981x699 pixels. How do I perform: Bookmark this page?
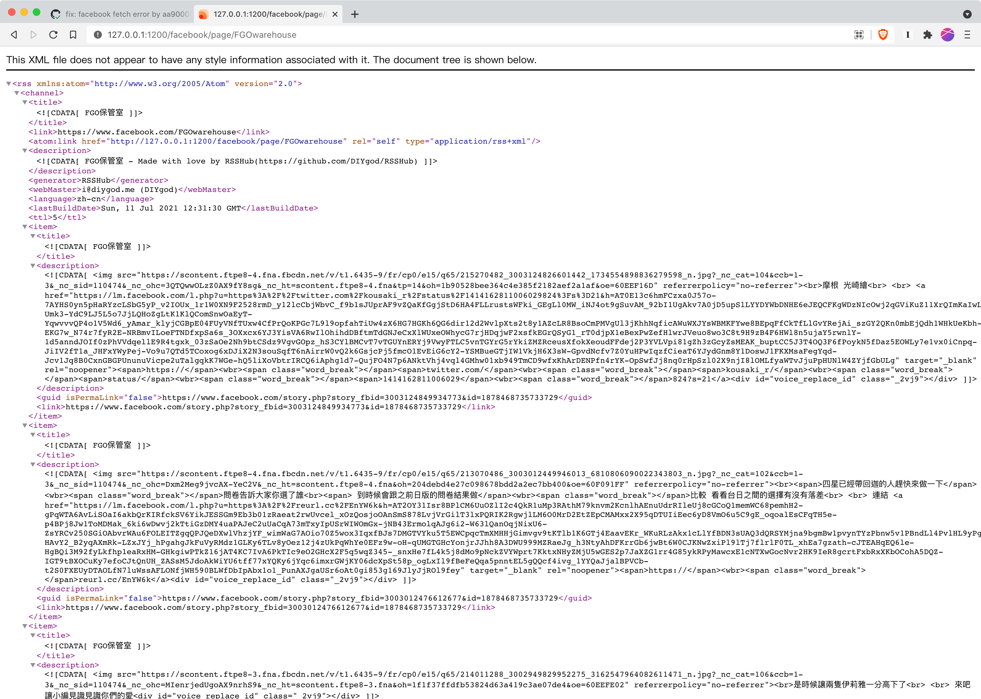click(73, 35)
